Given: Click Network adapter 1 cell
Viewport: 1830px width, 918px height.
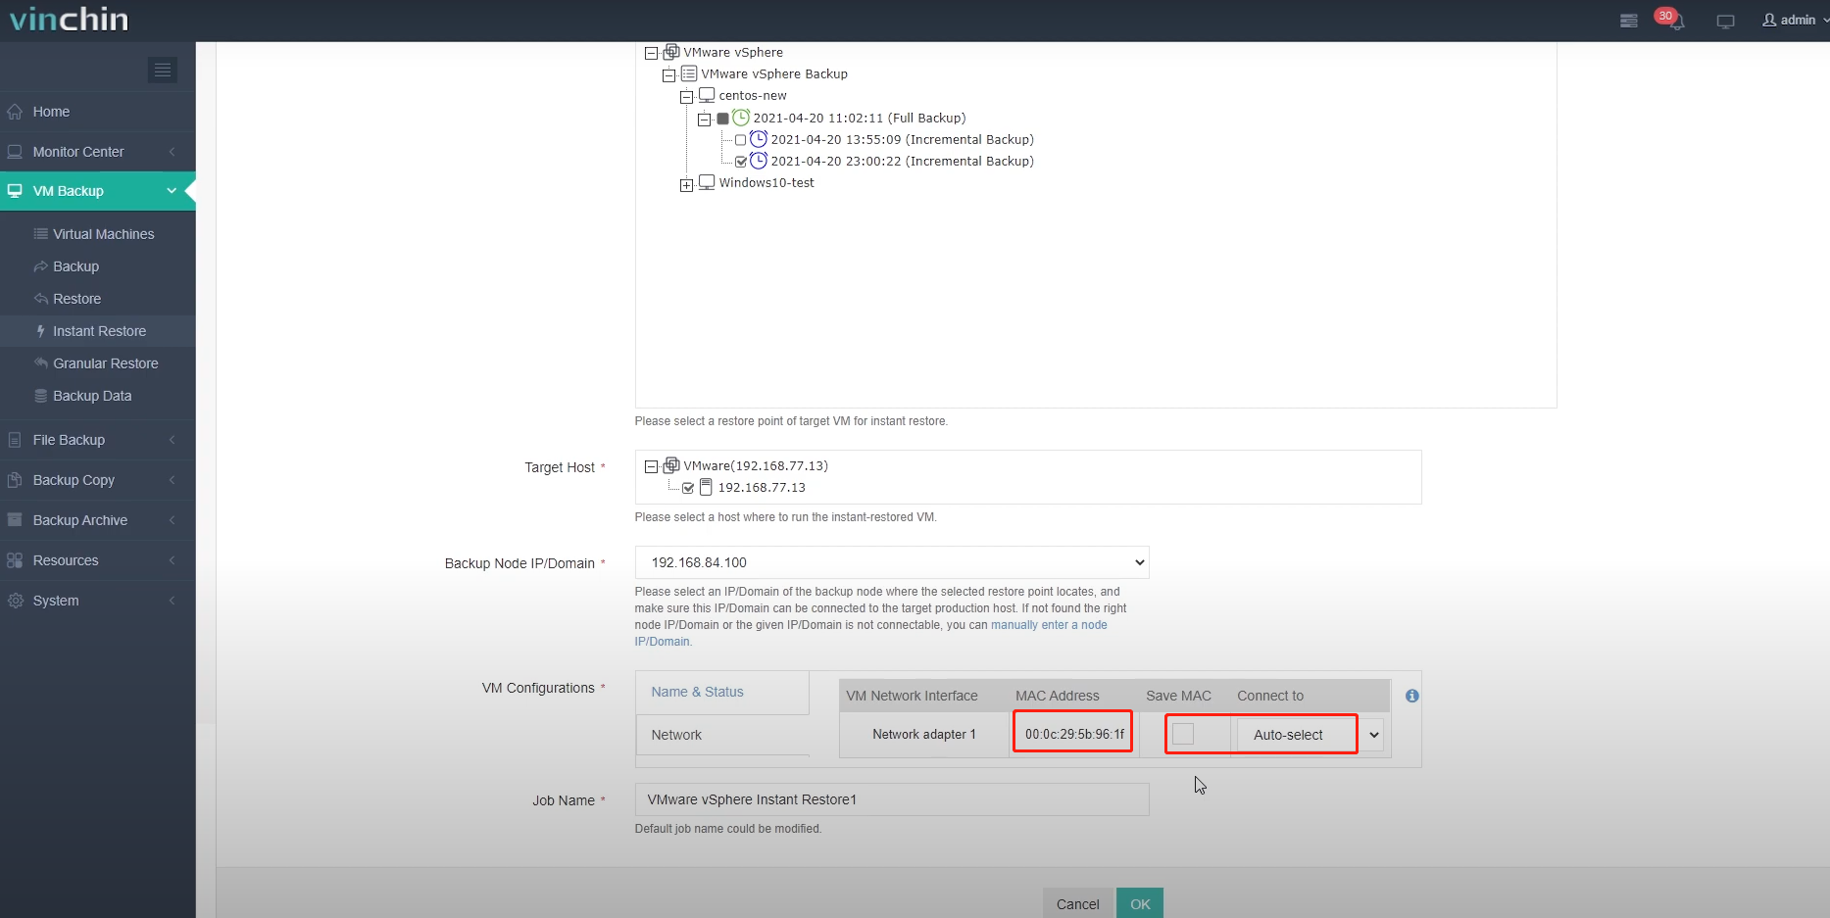Looking at the screenshot, I should (924, 734).
